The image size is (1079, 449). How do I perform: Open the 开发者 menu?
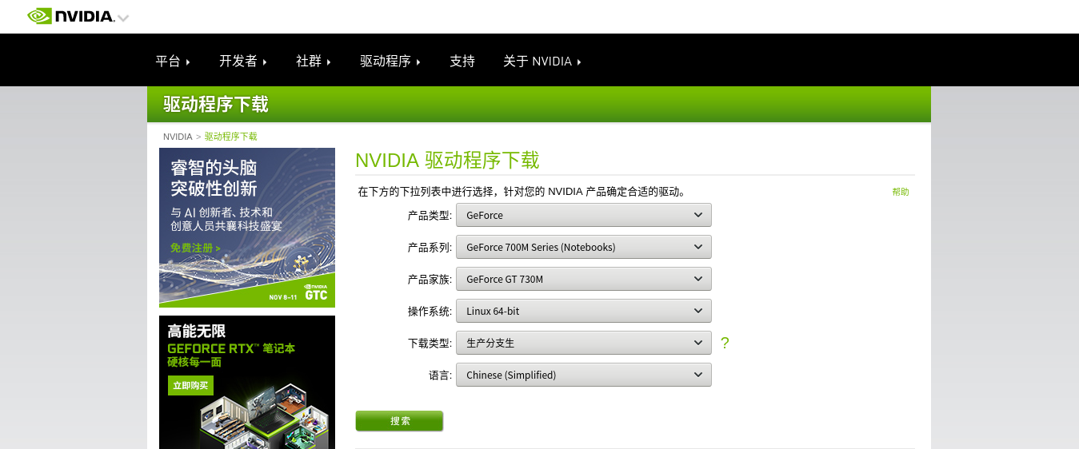243,62
